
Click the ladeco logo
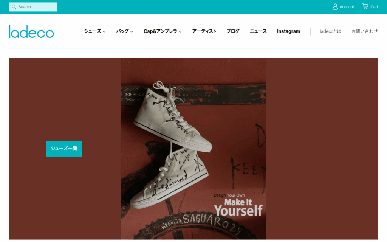pos(31,32)
